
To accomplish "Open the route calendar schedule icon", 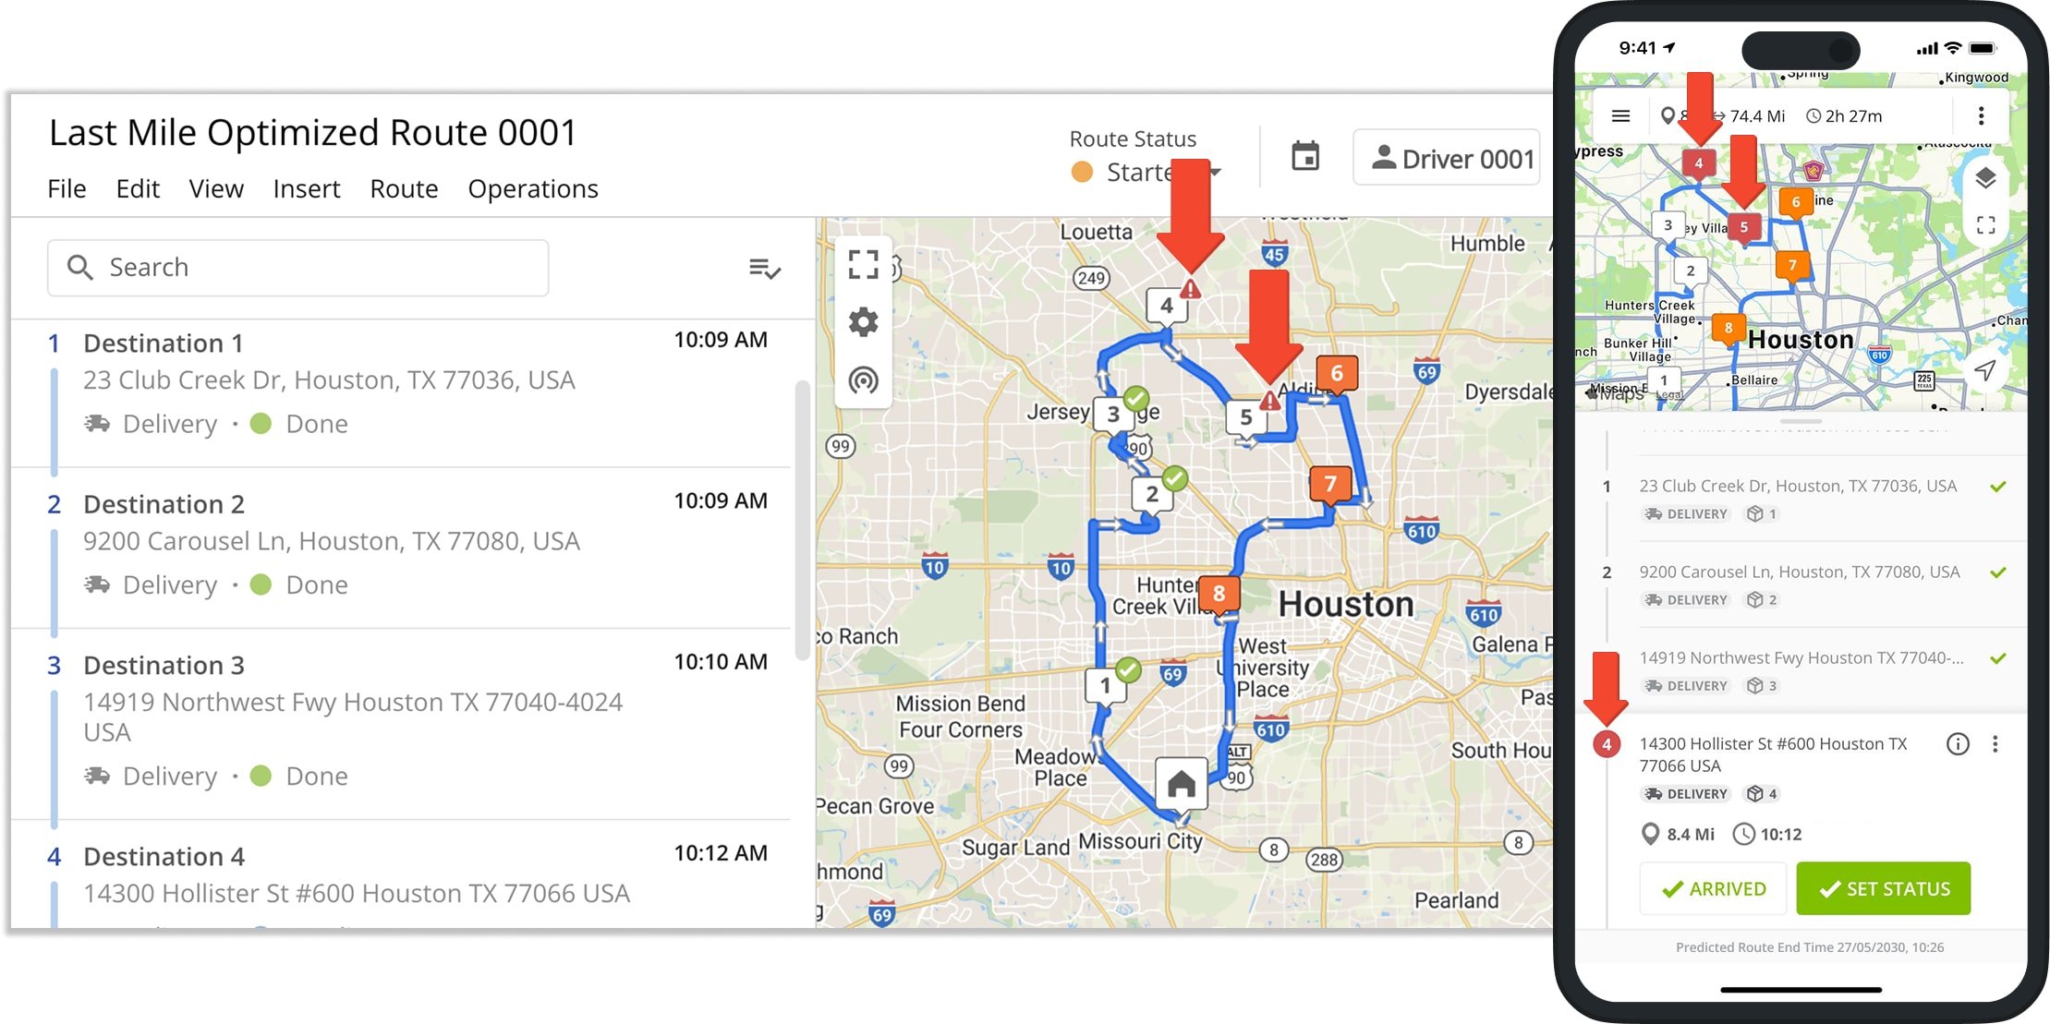I will pos(1304,157).
